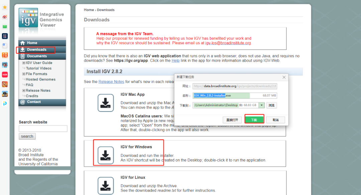
Task: Click the Documents page icon in menu
Action: click(x=23, y=56)
